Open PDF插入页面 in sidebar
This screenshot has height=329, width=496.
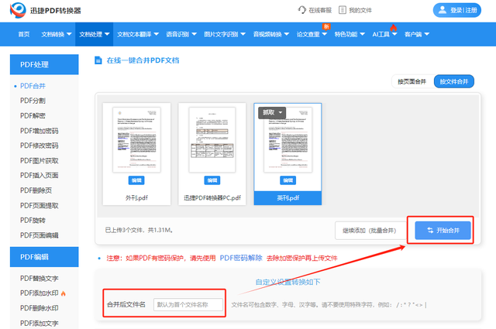(x=40, y=176)
